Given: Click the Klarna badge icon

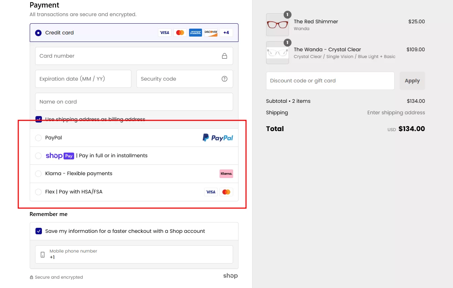Looking at the screenshot, I should (226, 173).
